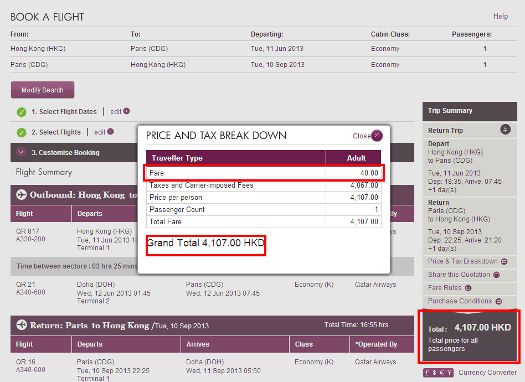This screenshot has height=382, width=525.
Task: Click the Outbound airplane icon
Action: [x=22, y=195]
